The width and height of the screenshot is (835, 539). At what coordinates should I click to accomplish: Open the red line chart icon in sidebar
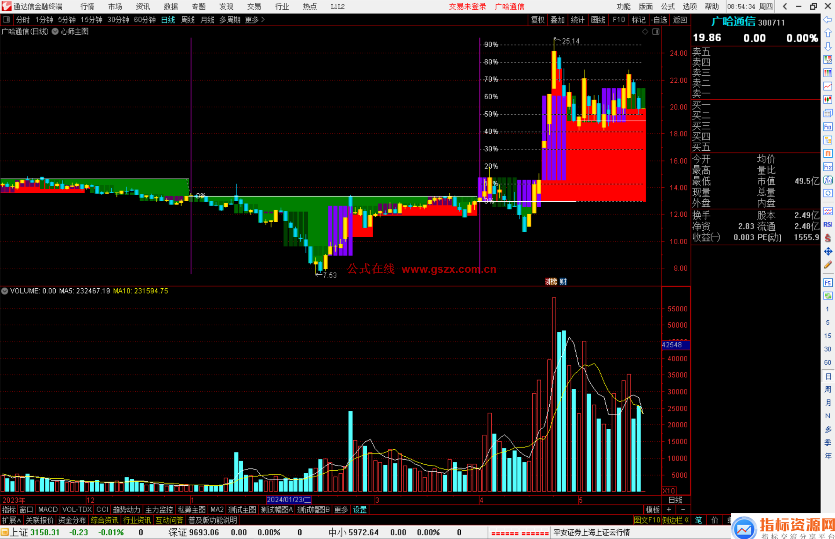click(828, 86)
